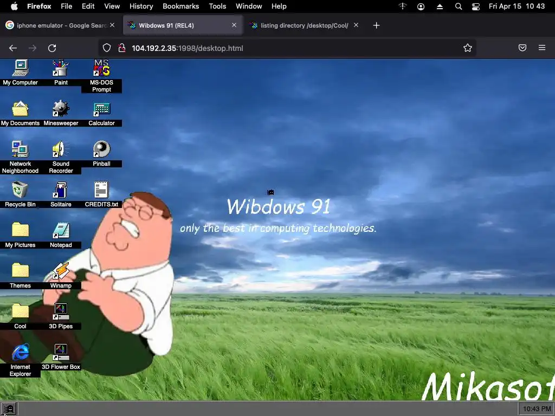
Task: Open the File menu
Action: pos(66,6)
